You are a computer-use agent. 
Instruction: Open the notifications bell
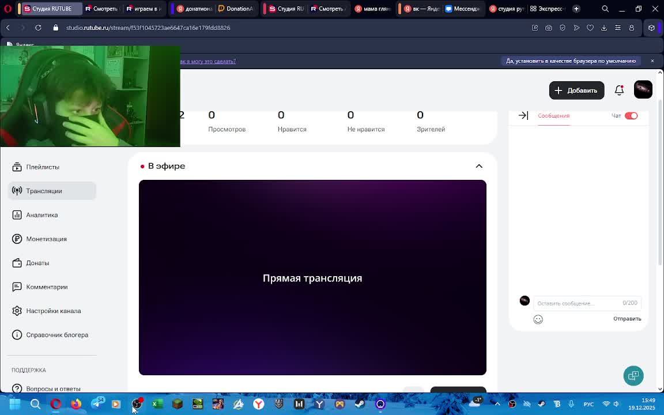[x=619, y=90]
